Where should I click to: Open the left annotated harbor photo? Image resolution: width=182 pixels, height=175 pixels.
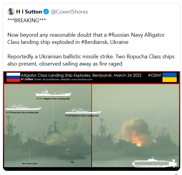click(x=48, y=126)
